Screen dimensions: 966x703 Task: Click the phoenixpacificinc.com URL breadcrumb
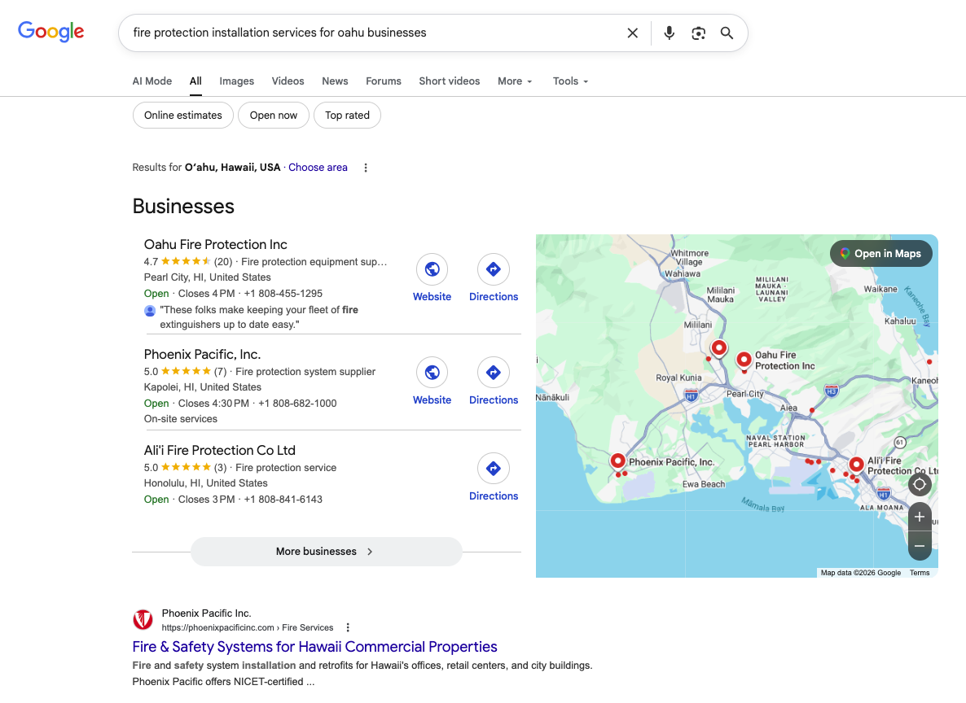[x=248, y=628]
